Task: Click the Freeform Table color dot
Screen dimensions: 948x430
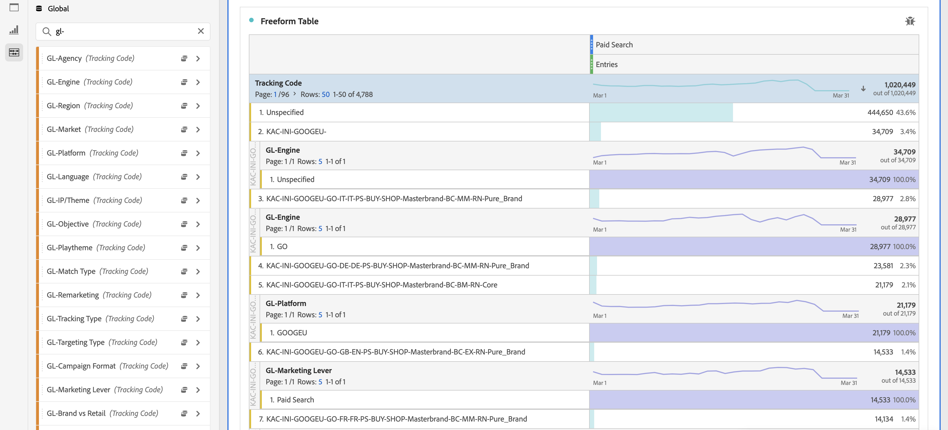Action: tap(251, 20)
